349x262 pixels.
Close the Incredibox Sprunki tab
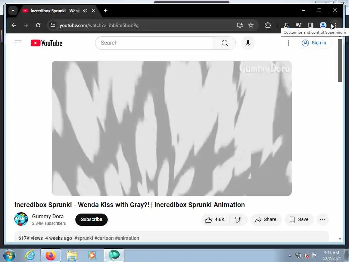tap(93, 11)
